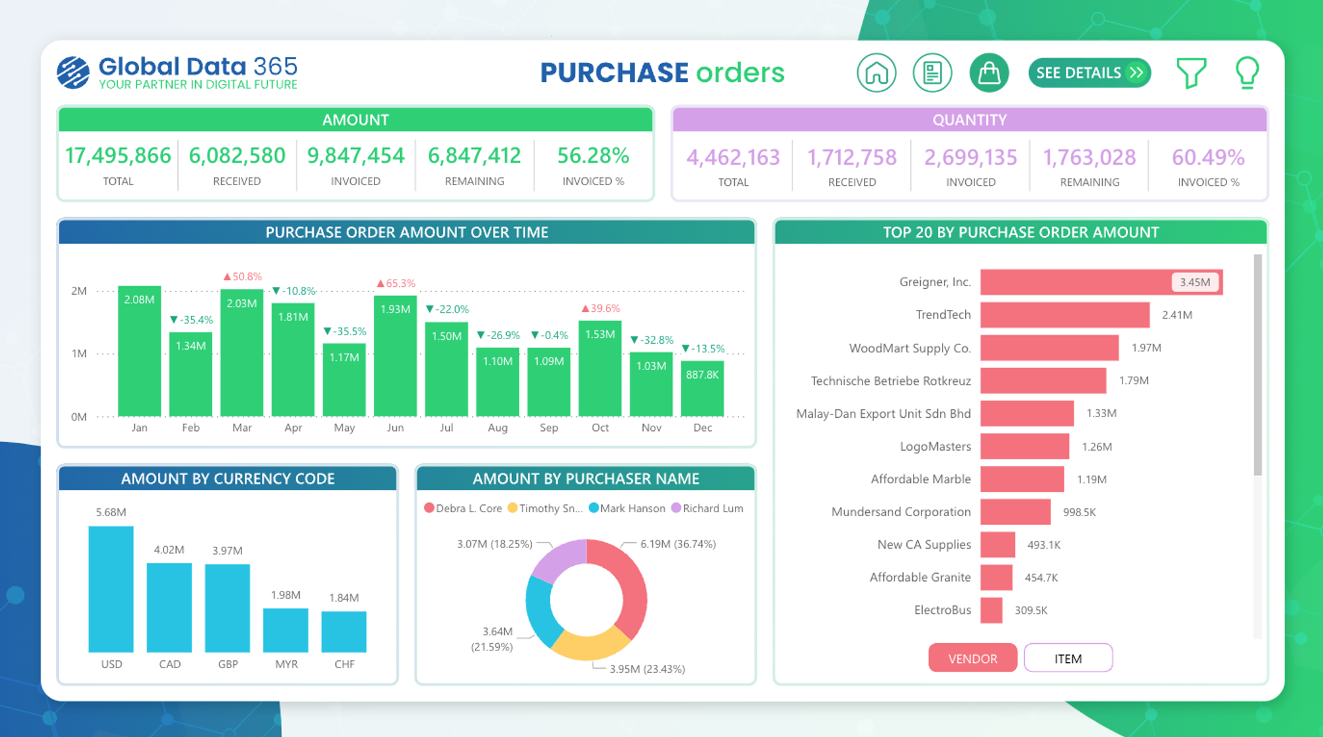
Task: Click the home navigation icon
Action: point(876,73)
